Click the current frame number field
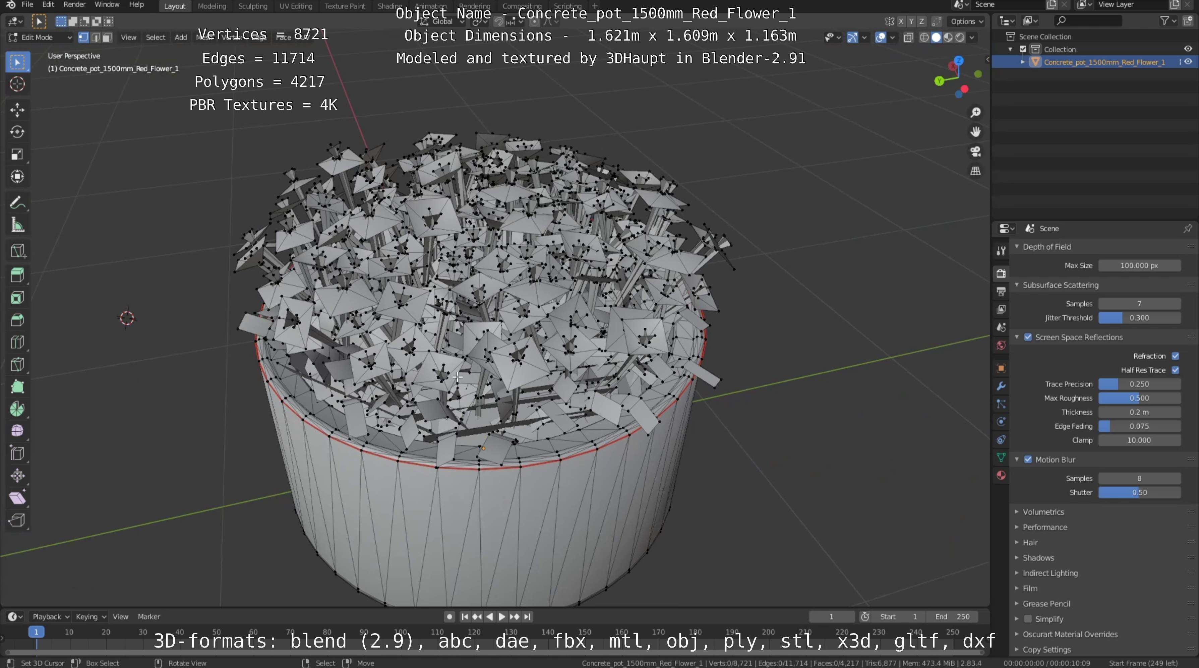This screenshot has width=1199, height=668. pyautogui.click(x=831, y=617)
